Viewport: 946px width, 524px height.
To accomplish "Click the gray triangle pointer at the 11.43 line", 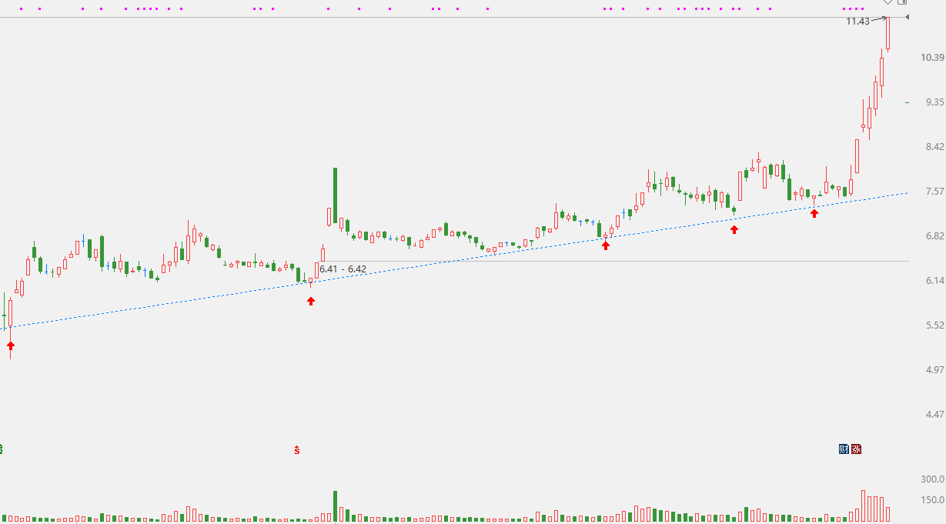I will click(908, 17).
